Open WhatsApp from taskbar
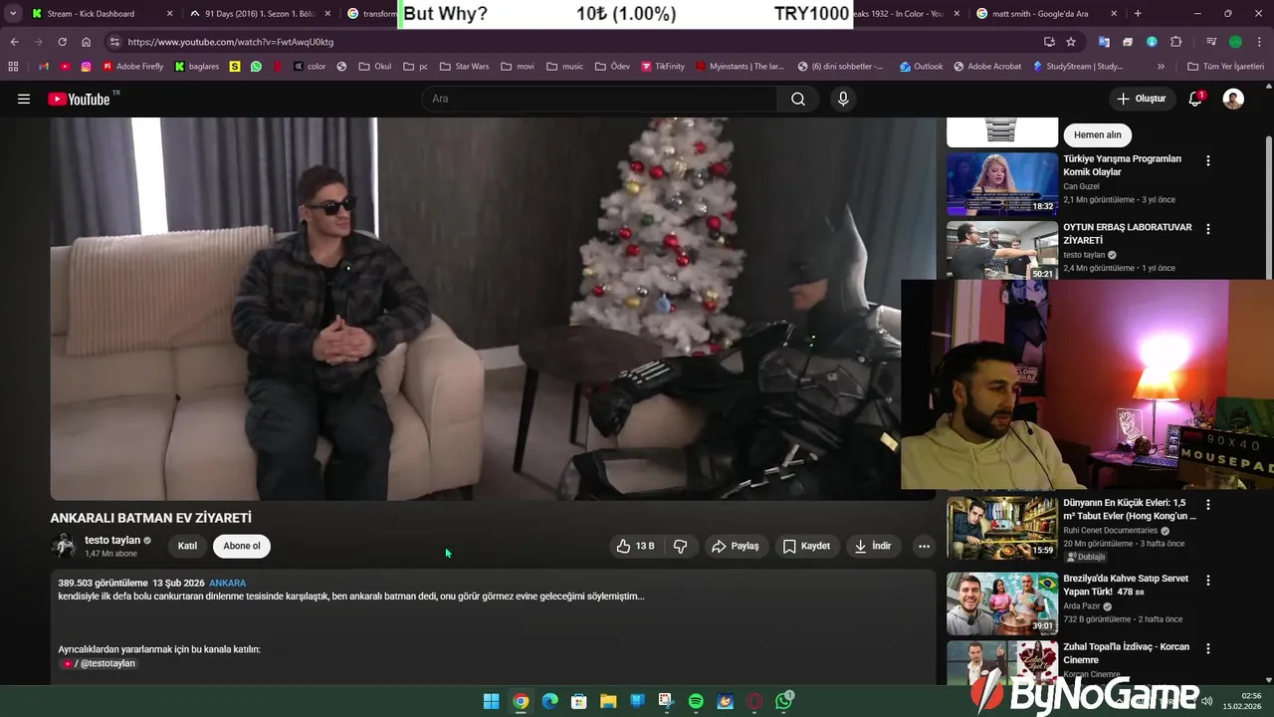Image resolution: width=1274 pixels, height=717 pixels. pyautogui.click(x=784, y=701)
